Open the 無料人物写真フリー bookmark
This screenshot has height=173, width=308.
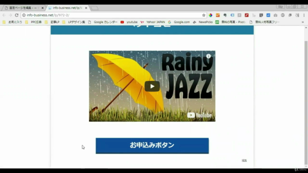264,22
